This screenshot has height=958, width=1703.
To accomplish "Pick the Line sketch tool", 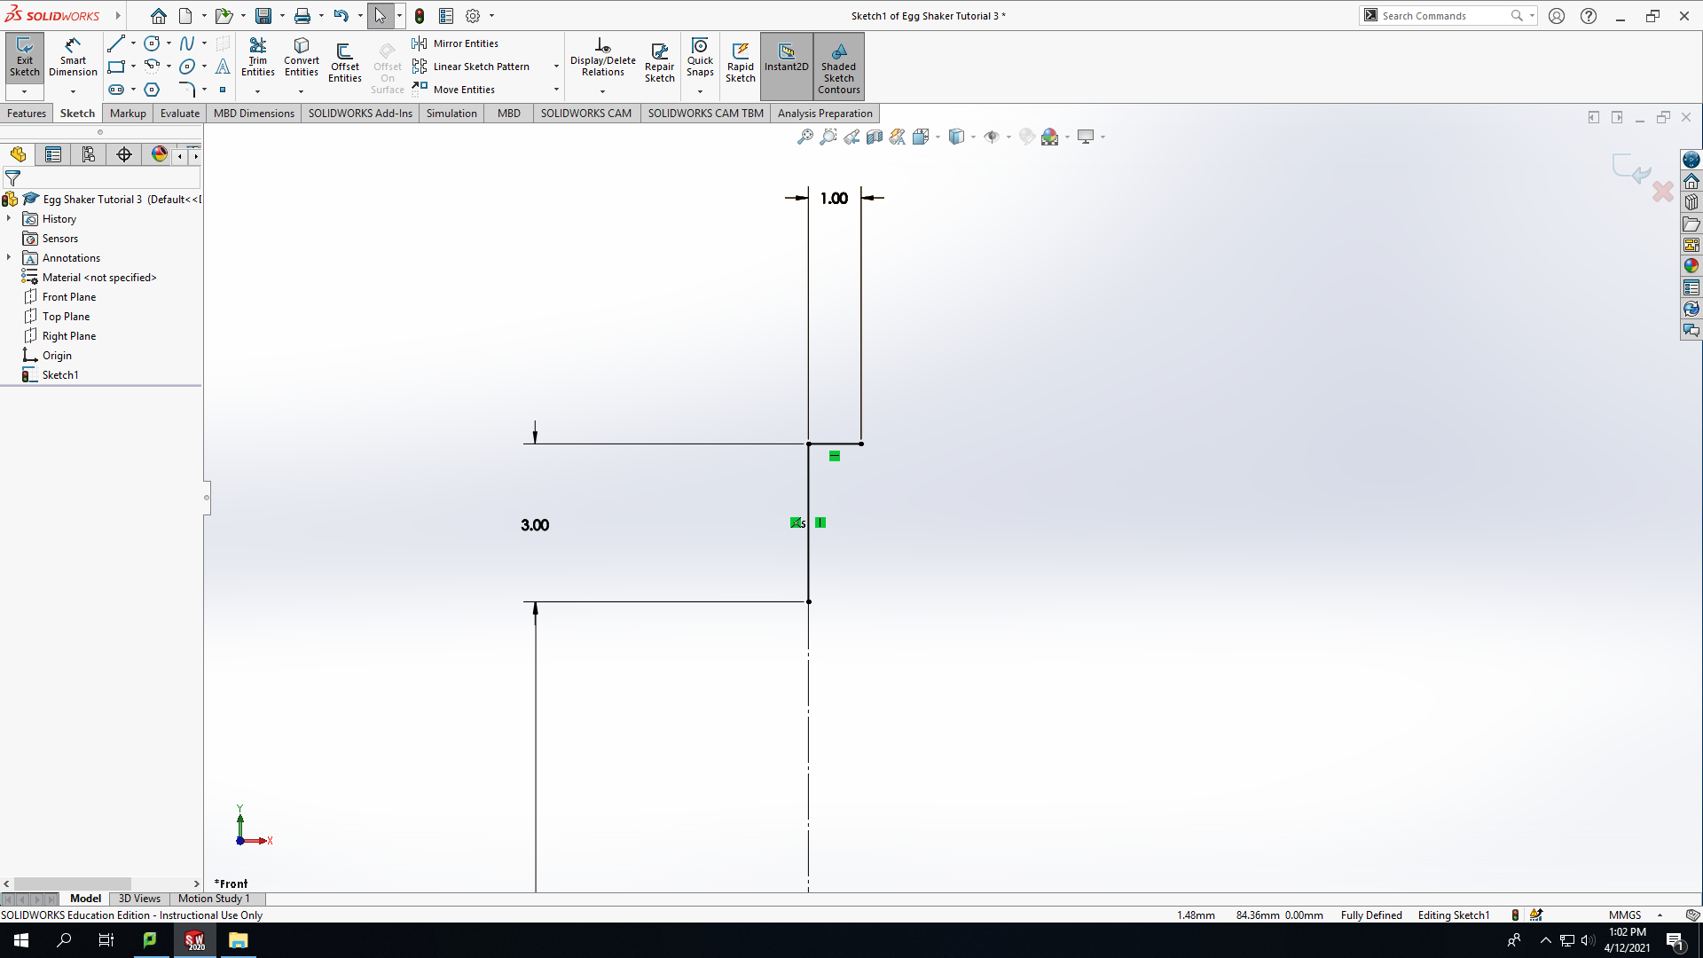I will [116, 43].
